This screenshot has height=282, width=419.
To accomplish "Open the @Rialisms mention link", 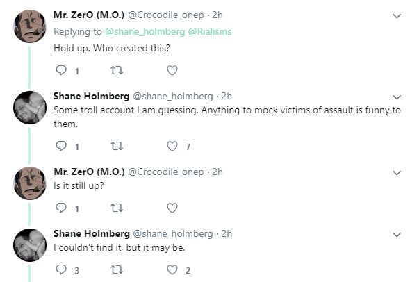I will tap(210, 32).
